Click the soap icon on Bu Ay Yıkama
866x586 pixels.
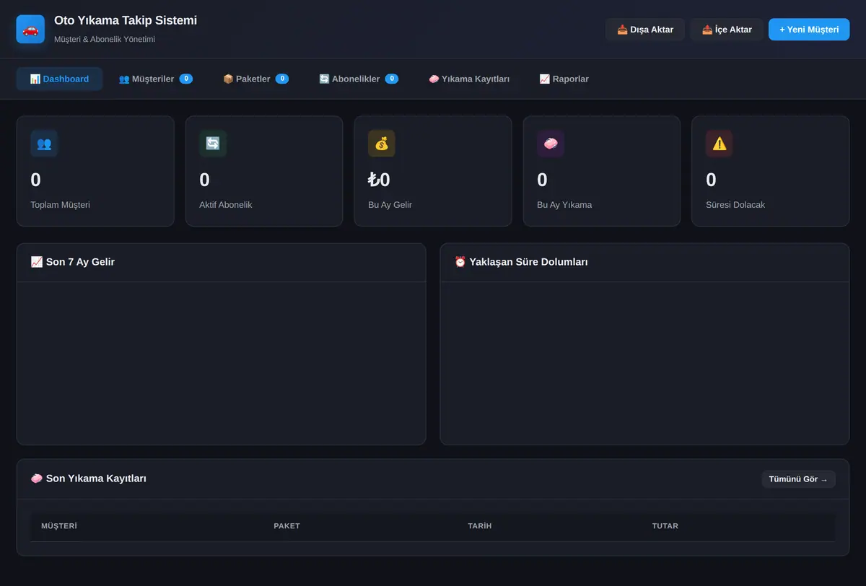pyautogui.click(x=551, y=144)
